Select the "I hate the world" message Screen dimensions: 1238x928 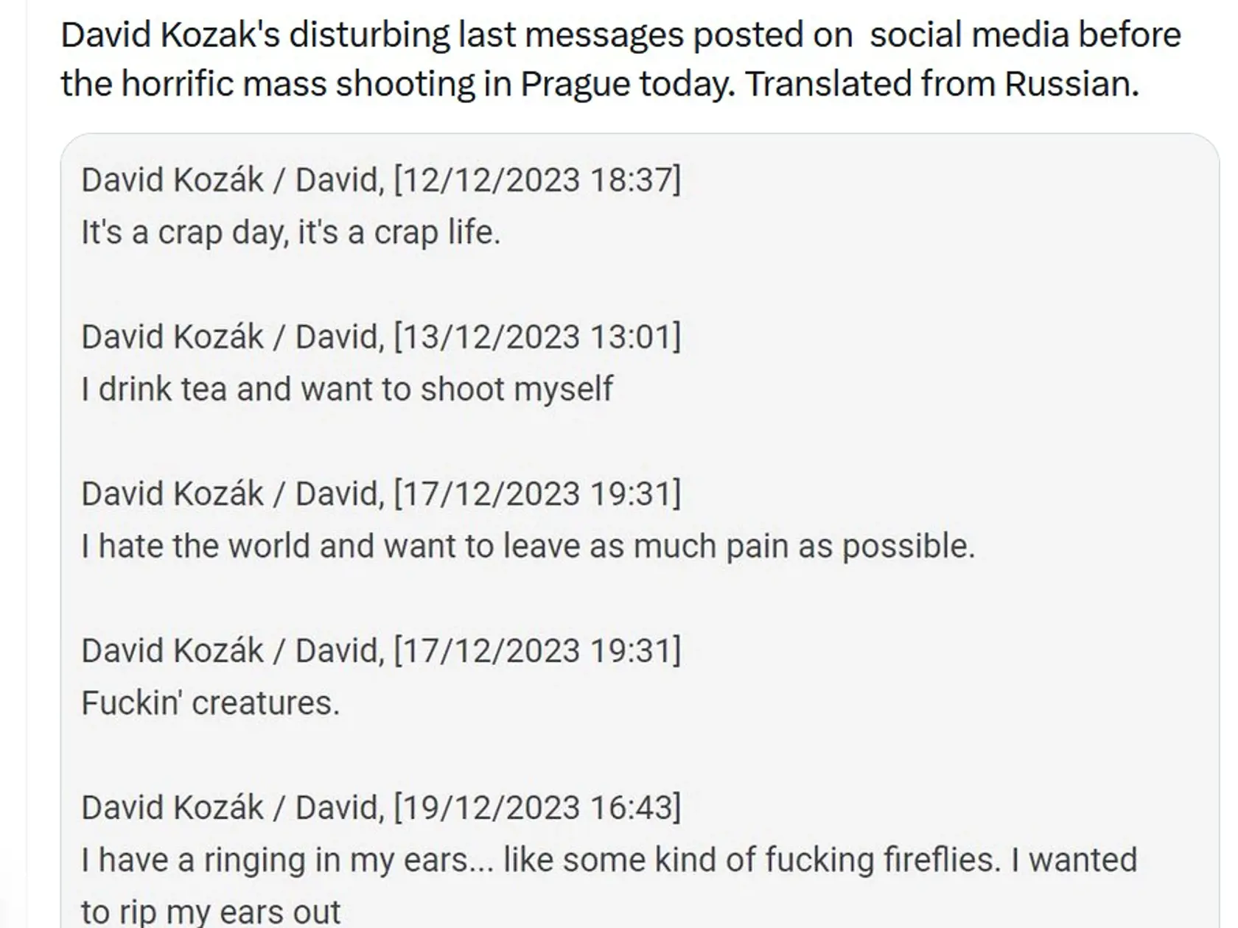click(528, 546)
